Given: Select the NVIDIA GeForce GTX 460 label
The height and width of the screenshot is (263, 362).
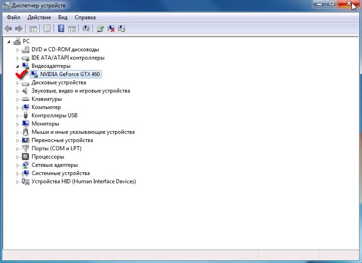Looking at the screenshot, I should pos(70,74).
